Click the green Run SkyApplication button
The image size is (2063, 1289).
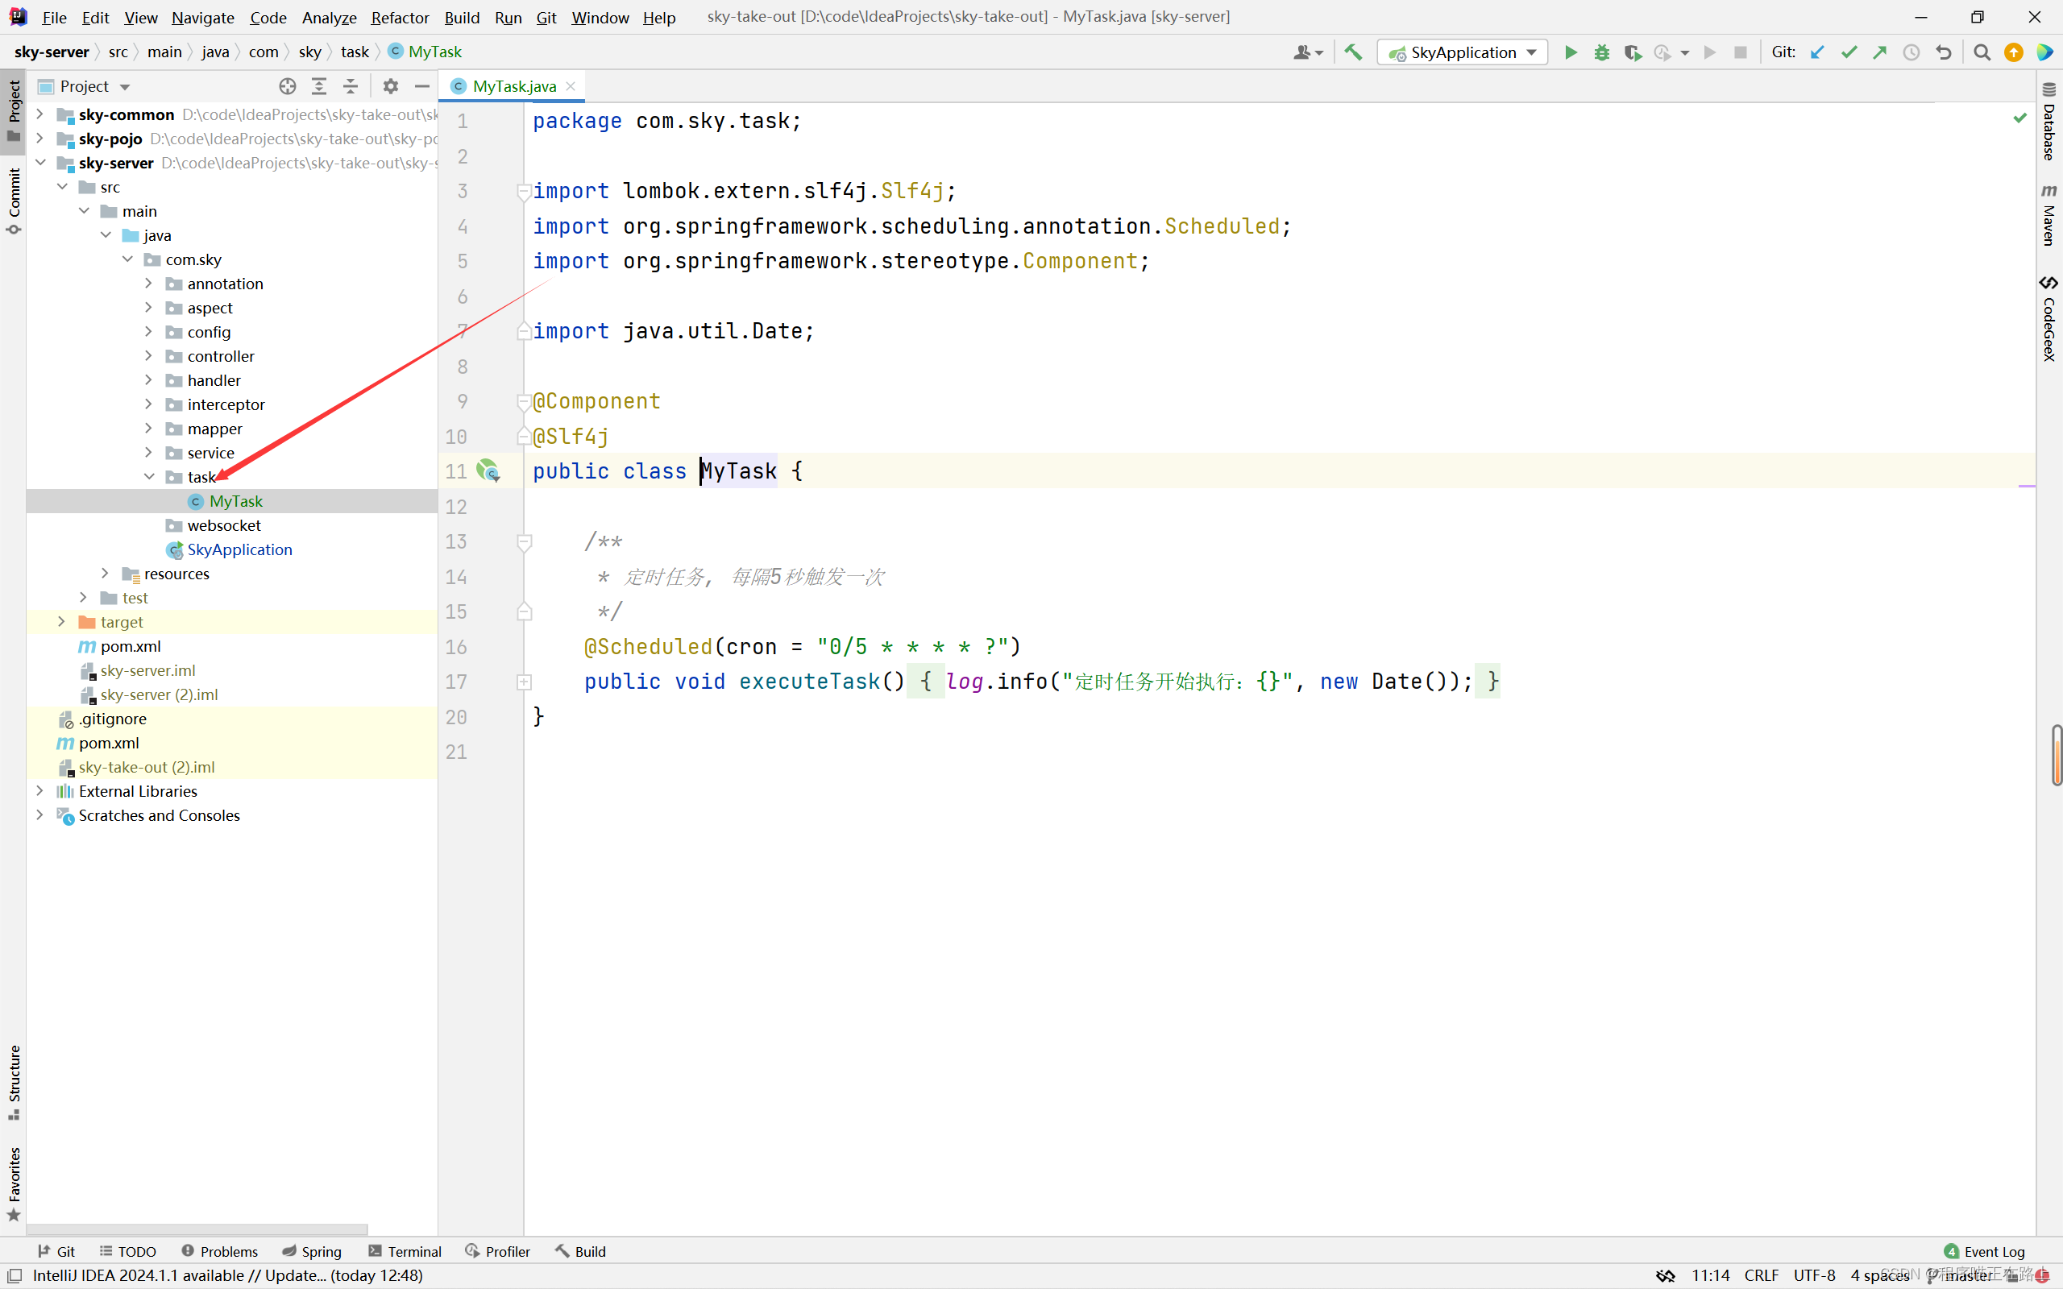pos(1571,52)
